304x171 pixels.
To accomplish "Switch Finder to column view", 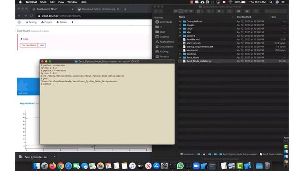I will pos(186,11).
